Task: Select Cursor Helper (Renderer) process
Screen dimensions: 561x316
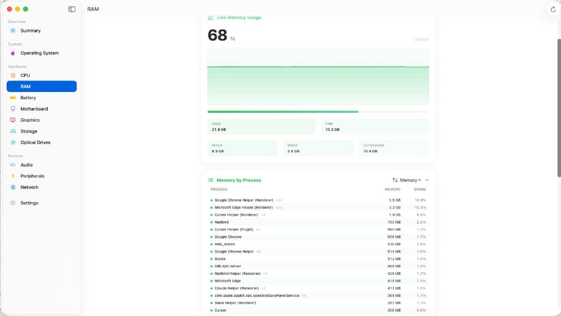Action: tap(318, 215)
